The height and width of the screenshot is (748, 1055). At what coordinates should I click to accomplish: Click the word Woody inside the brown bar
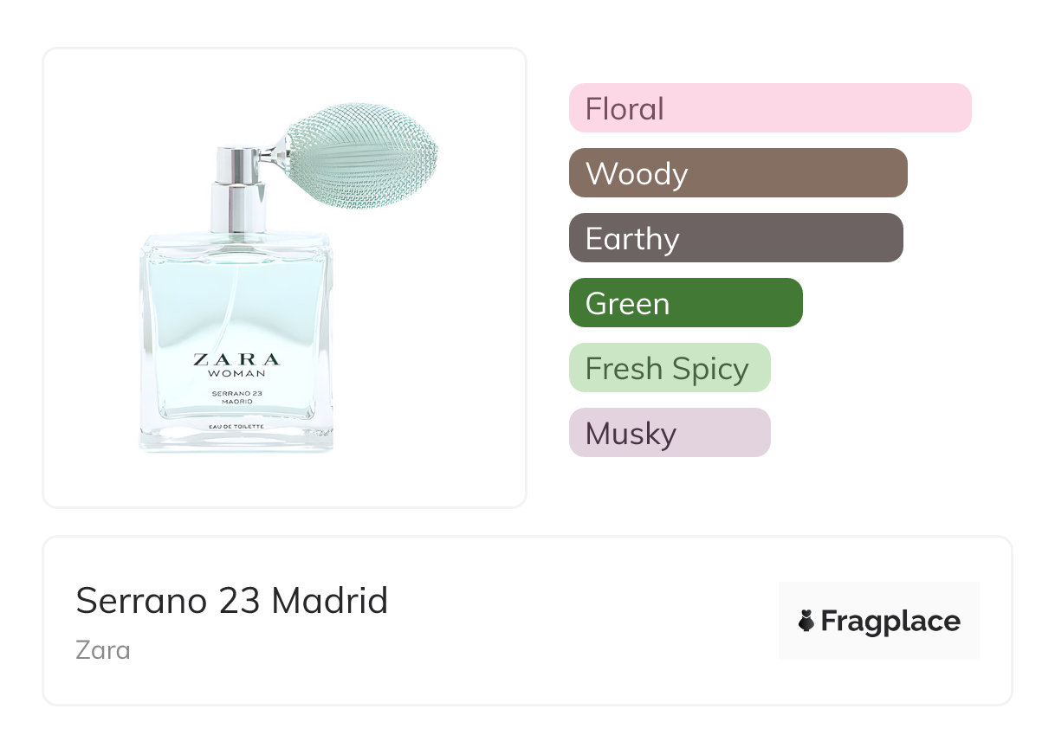[637, 174]
